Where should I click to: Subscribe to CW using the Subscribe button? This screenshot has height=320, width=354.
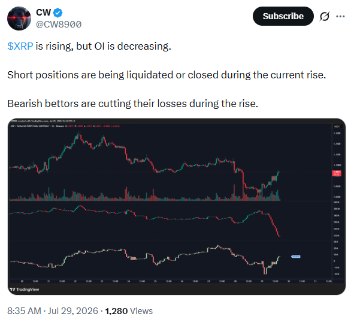[x=283, y=16]
